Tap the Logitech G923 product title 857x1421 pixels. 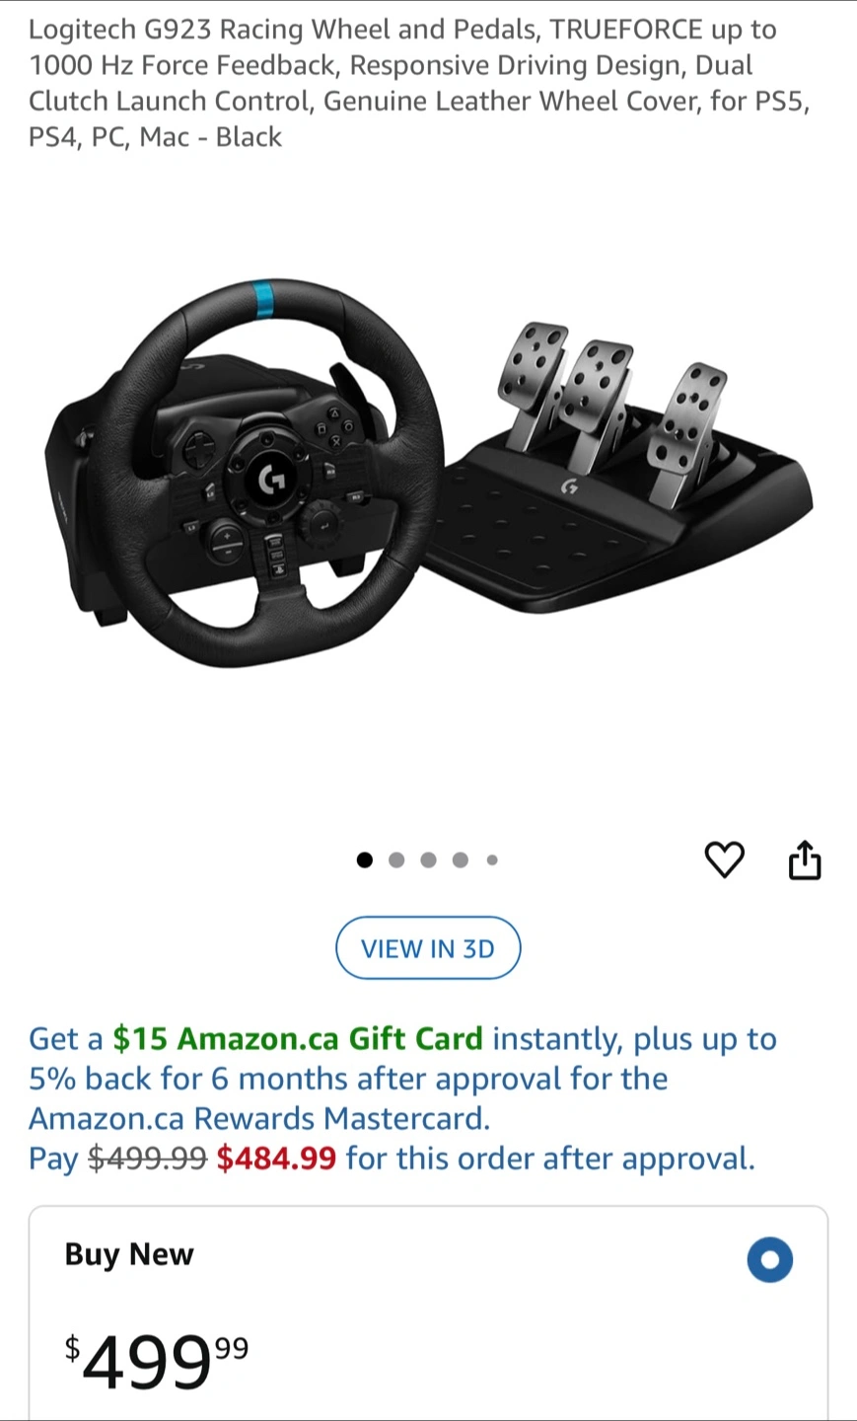(419, 83)
